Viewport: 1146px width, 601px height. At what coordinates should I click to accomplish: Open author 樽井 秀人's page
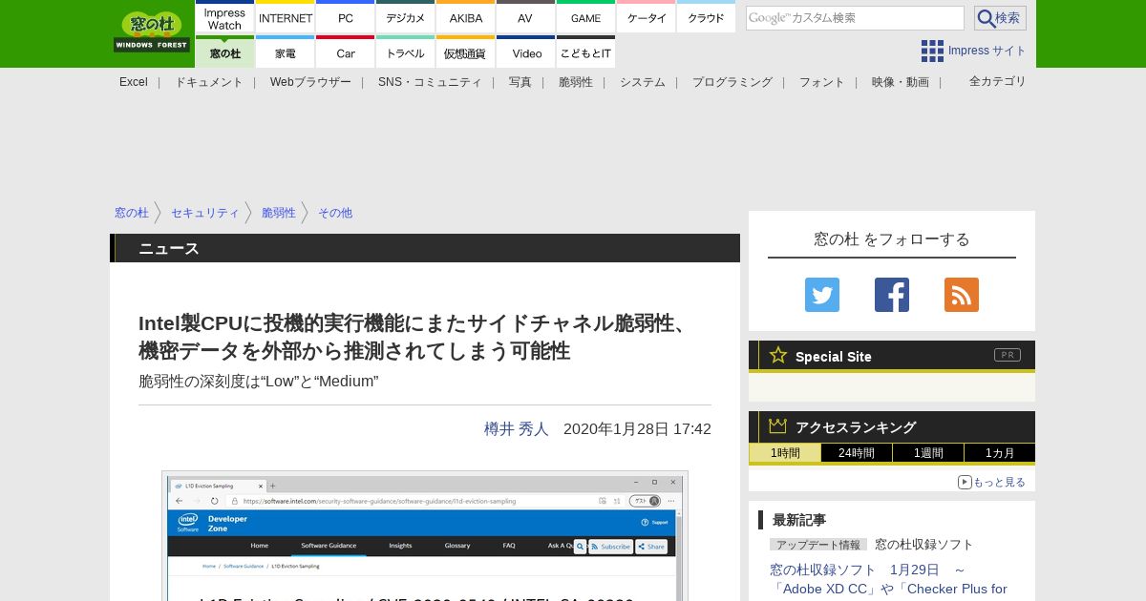(x=517, y=429)
